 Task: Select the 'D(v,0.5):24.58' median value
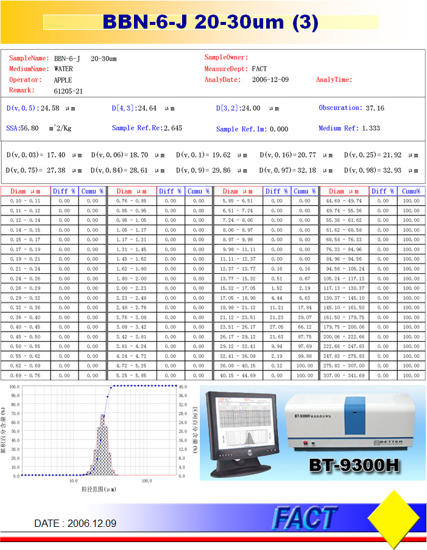pyautogui.click(x=33, y=108)
